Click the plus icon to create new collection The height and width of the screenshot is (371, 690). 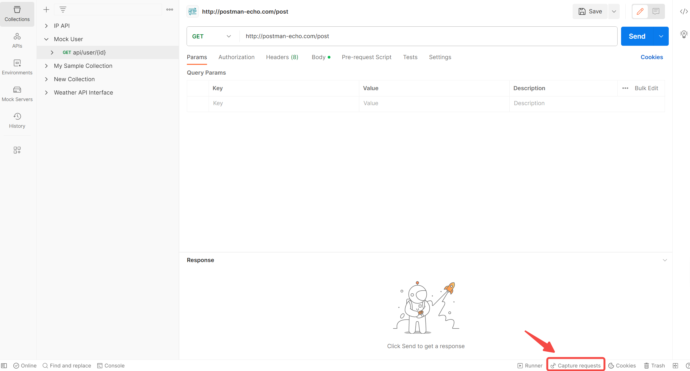coord(46,10)
